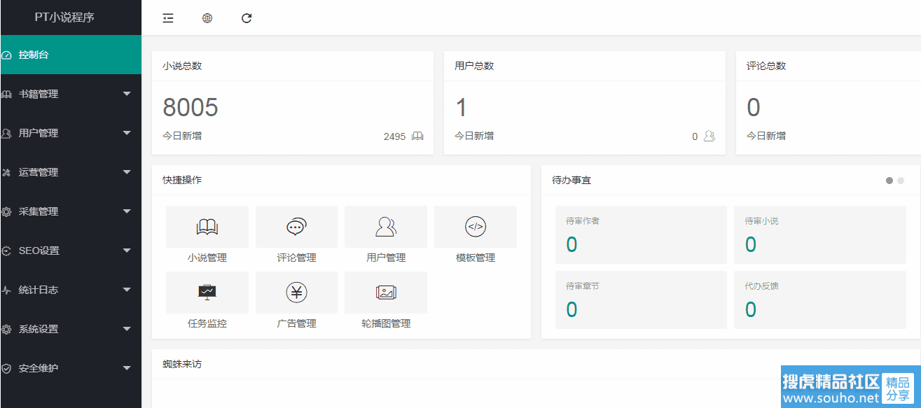Open 轮播图管理 image icon shortcut
This screenshot has height=408, width=921.
[386, 293]
